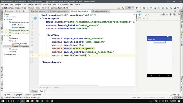The width and height of the screenshot is (183, 103).
Task: Open the Android project view dropdown
Action: point(10,11)
